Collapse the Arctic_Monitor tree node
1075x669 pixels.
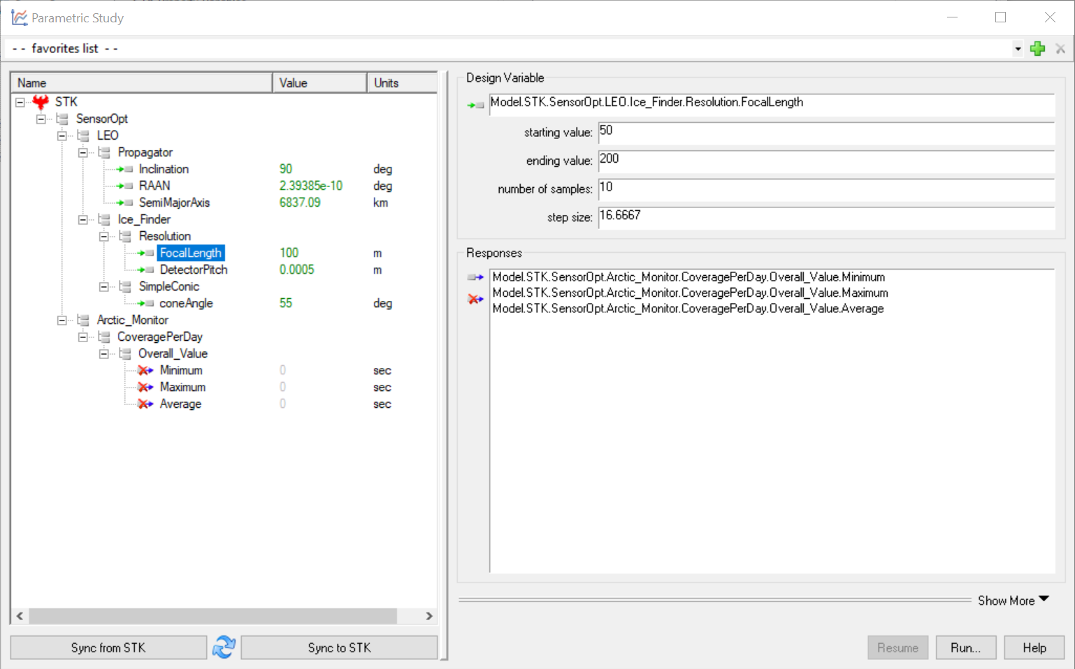coord(62,320)
